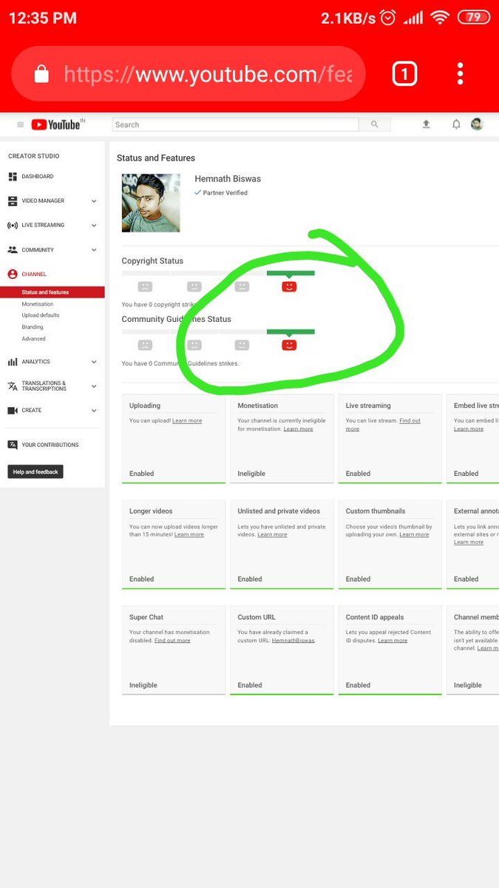Viewport: 499px width, 888px height.
Task: Click Enabled status in Custom URL card
Action: (x=250, y=685)
